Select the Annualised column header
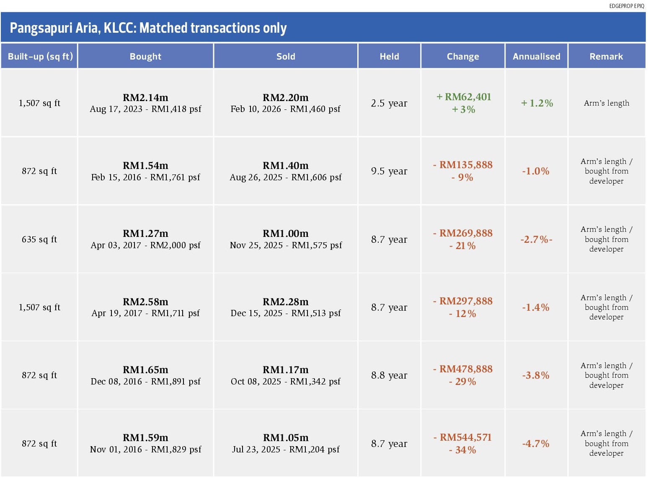Image resolution: width=648 pixels, height=478 pixels. tap(536, 56)
